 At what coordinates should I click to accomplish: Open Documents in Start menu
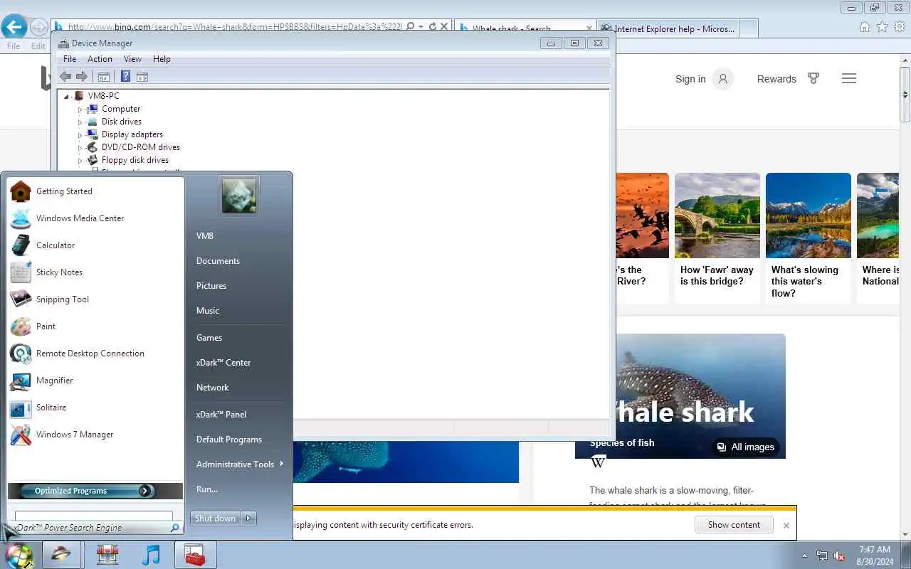(x=218, y=261)
